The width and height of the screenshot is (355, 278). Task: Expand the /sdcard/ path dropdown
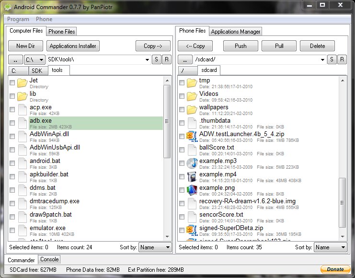coord(322,59)
